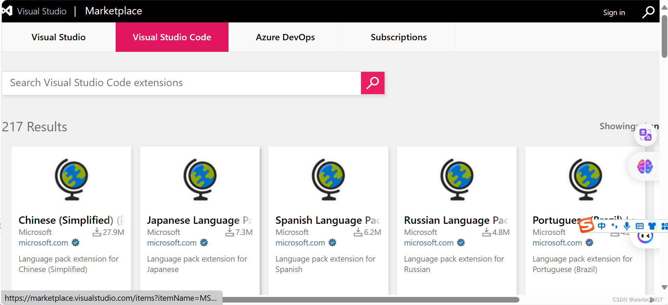Toggle the IME punctuation mode icon
Image resolution: width=668 pixels, height=305 pixels.
click(x=614, y=226)
